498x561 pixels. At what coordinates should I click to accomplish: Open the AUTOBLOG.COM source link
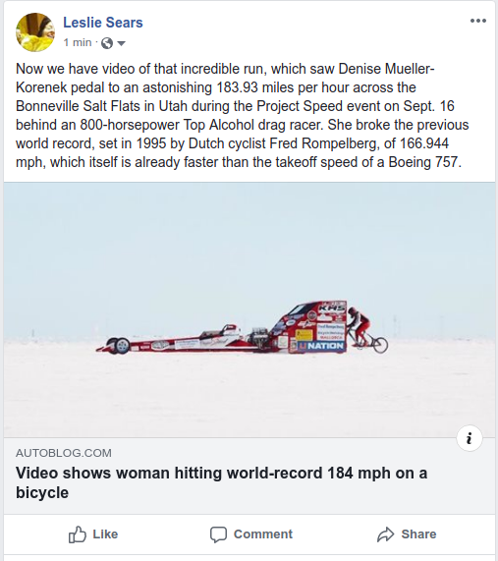pyautogui.click(x=64, y=453)
